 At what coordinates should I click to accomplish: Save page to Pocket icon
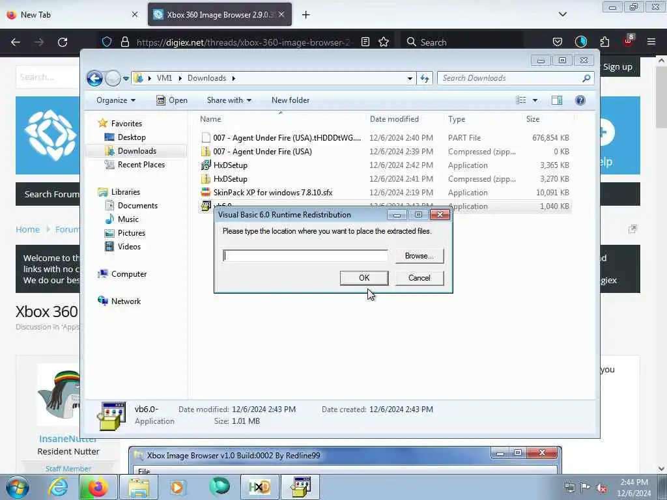558,42
